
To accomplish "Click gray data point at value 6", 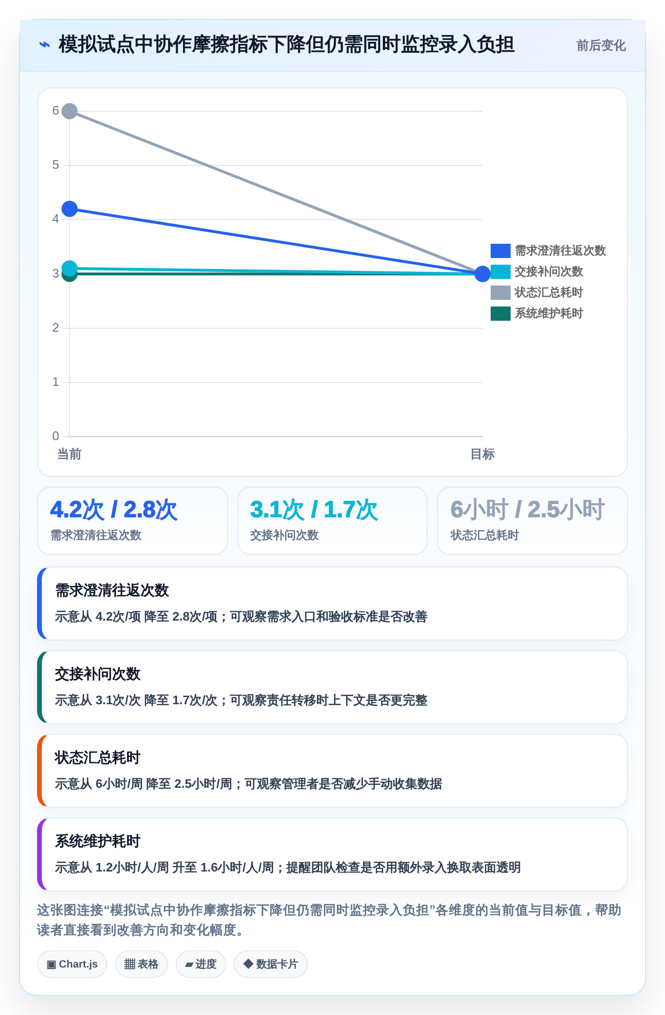I will pos(69,111).
